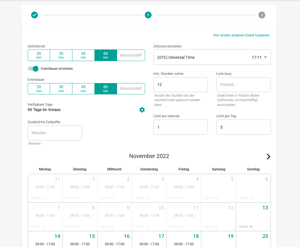Select 30 min Zeitintervall
Image resolution: width=300 pixels, height=247 pixels.
tap(61, 55)
